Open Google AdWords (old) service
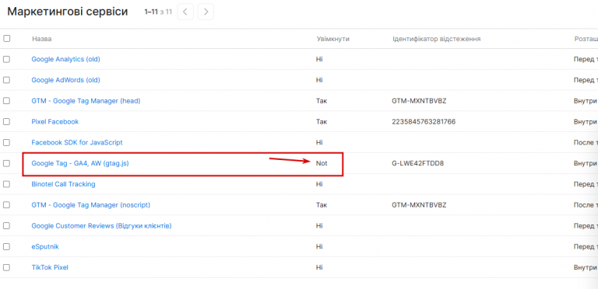This screenshot has width=598, height=289. coord(65,80)
